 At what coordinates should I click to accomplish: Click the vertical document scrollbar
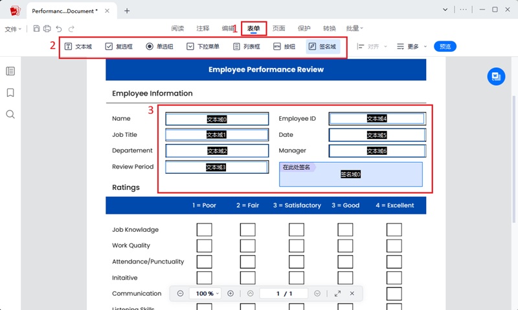pos(513,158)
